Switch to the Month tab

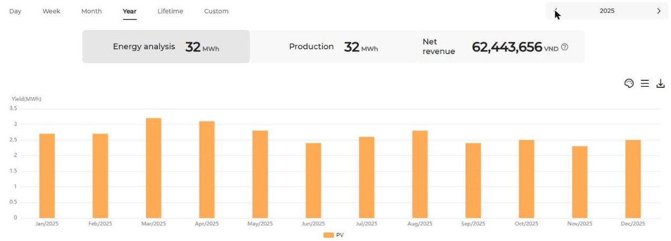click(91, 11)
